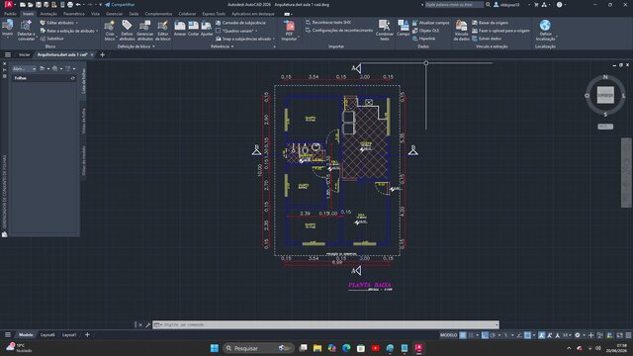This screenshot has height=356, width=633.
Task: Toggle snap mode in status bar
Action: (471, 335)
